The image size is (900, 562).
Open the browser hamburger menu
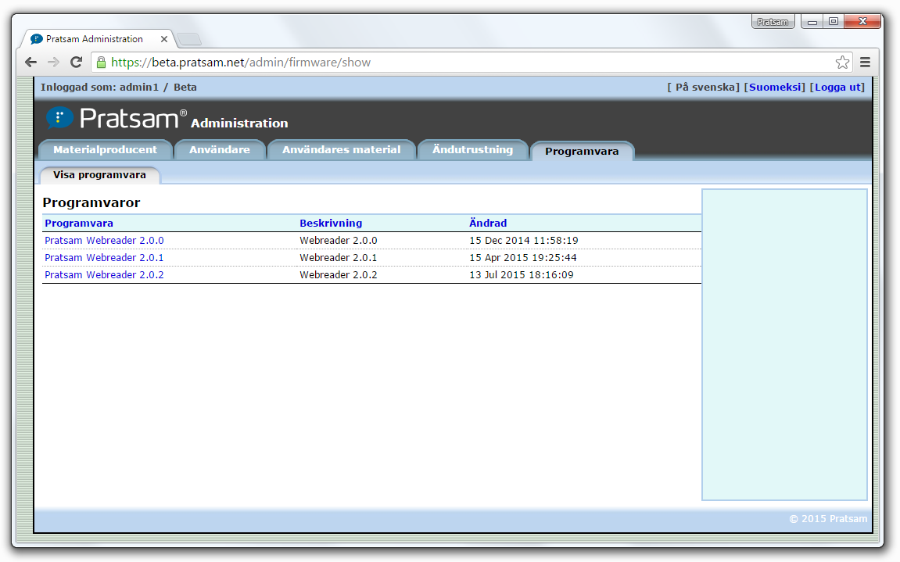pyautogui.click(x=865, y=62)
